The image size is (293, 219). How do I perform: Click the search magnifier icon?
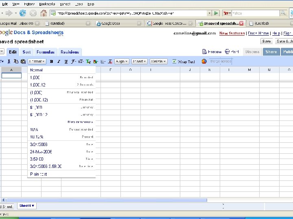(x=283, y=13)
